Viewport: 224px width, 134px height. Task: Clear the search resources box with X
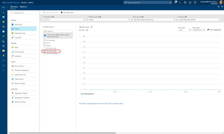(171, 3)
